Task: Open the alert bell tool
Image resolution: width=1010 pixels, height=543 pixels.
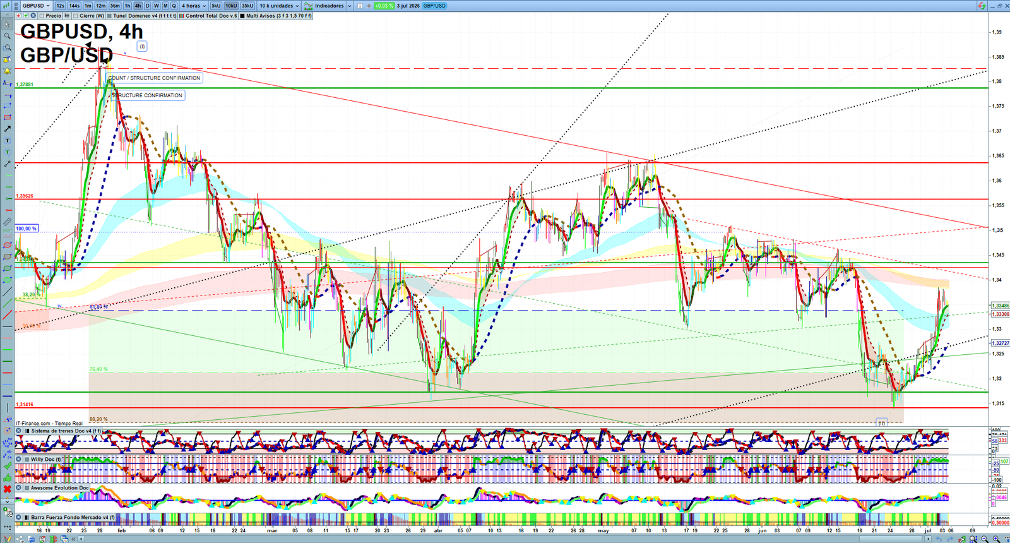Action: point(8,71)
